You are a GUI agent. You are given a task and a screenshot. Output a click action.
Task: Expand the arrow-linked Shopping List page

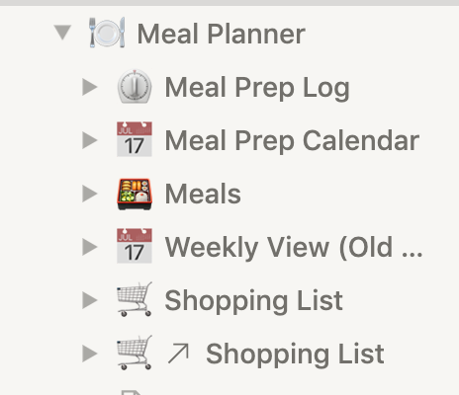click(90, 354)
